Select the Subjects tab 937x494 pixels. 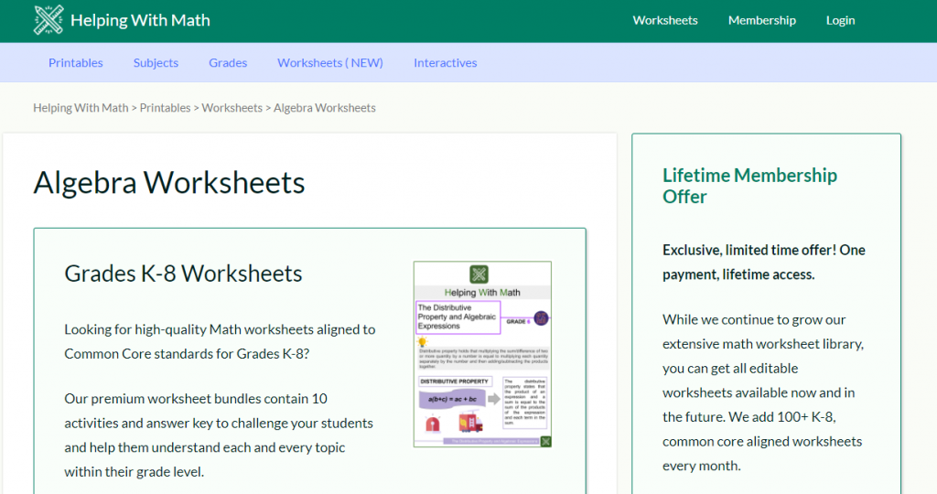point(156,63)
